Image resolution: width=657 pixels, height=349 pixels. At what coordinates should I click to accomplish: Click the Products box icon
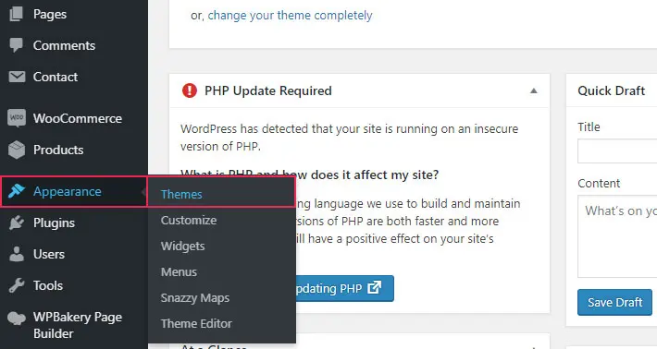[x=17, y=150]
